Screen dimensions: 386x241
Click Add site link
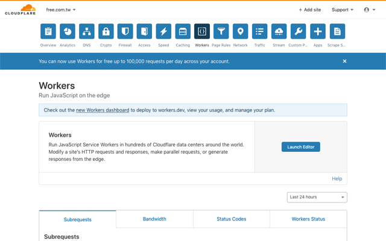pos(309,10)
